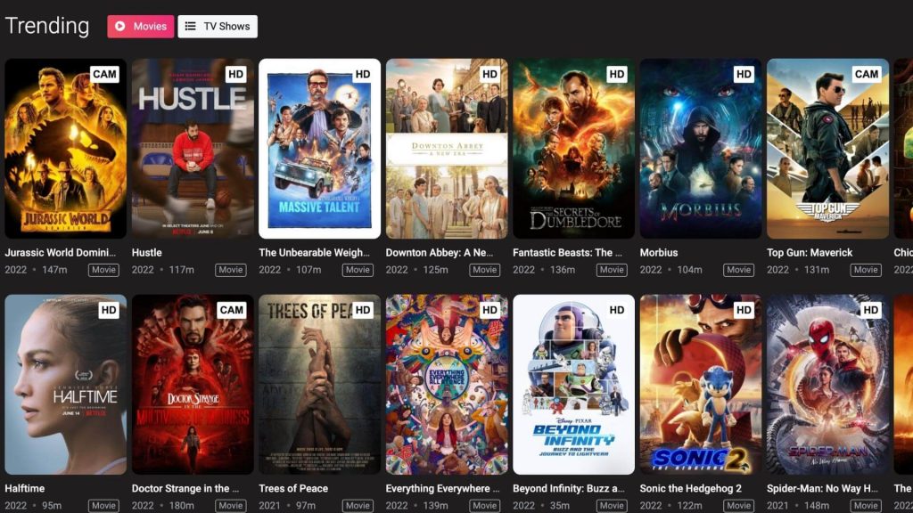The height and width of the screenshot is (513, 913).
Task: Click the title 'Downton Abbey: A Ne...'
Action: point(440,252)
